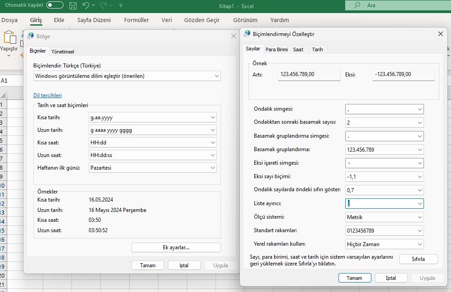Open the Formüller ribbon tab
Image resolution: width=451 pixels, height=292 pixels.
[136, 20]
